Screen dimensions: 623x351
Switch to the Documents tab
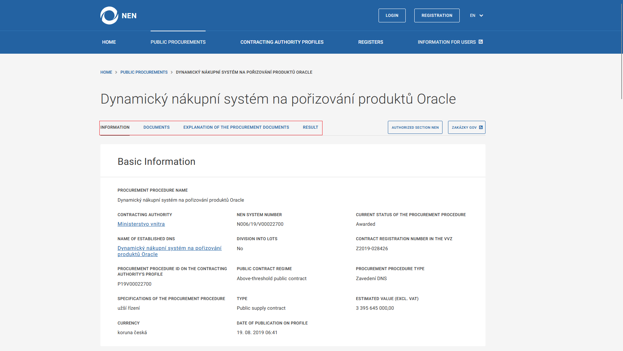pos(156,127)
